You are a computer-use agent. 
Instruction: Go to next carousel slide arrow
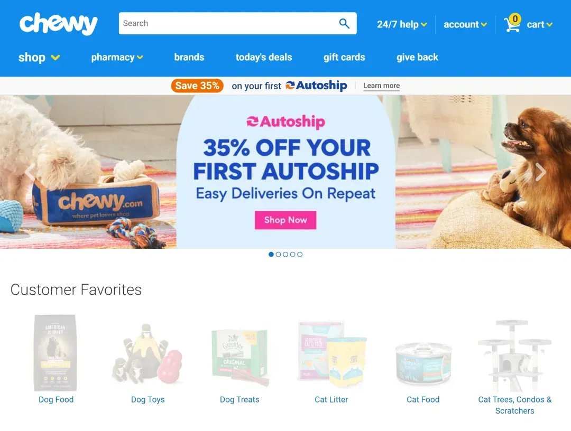point(540,172)
